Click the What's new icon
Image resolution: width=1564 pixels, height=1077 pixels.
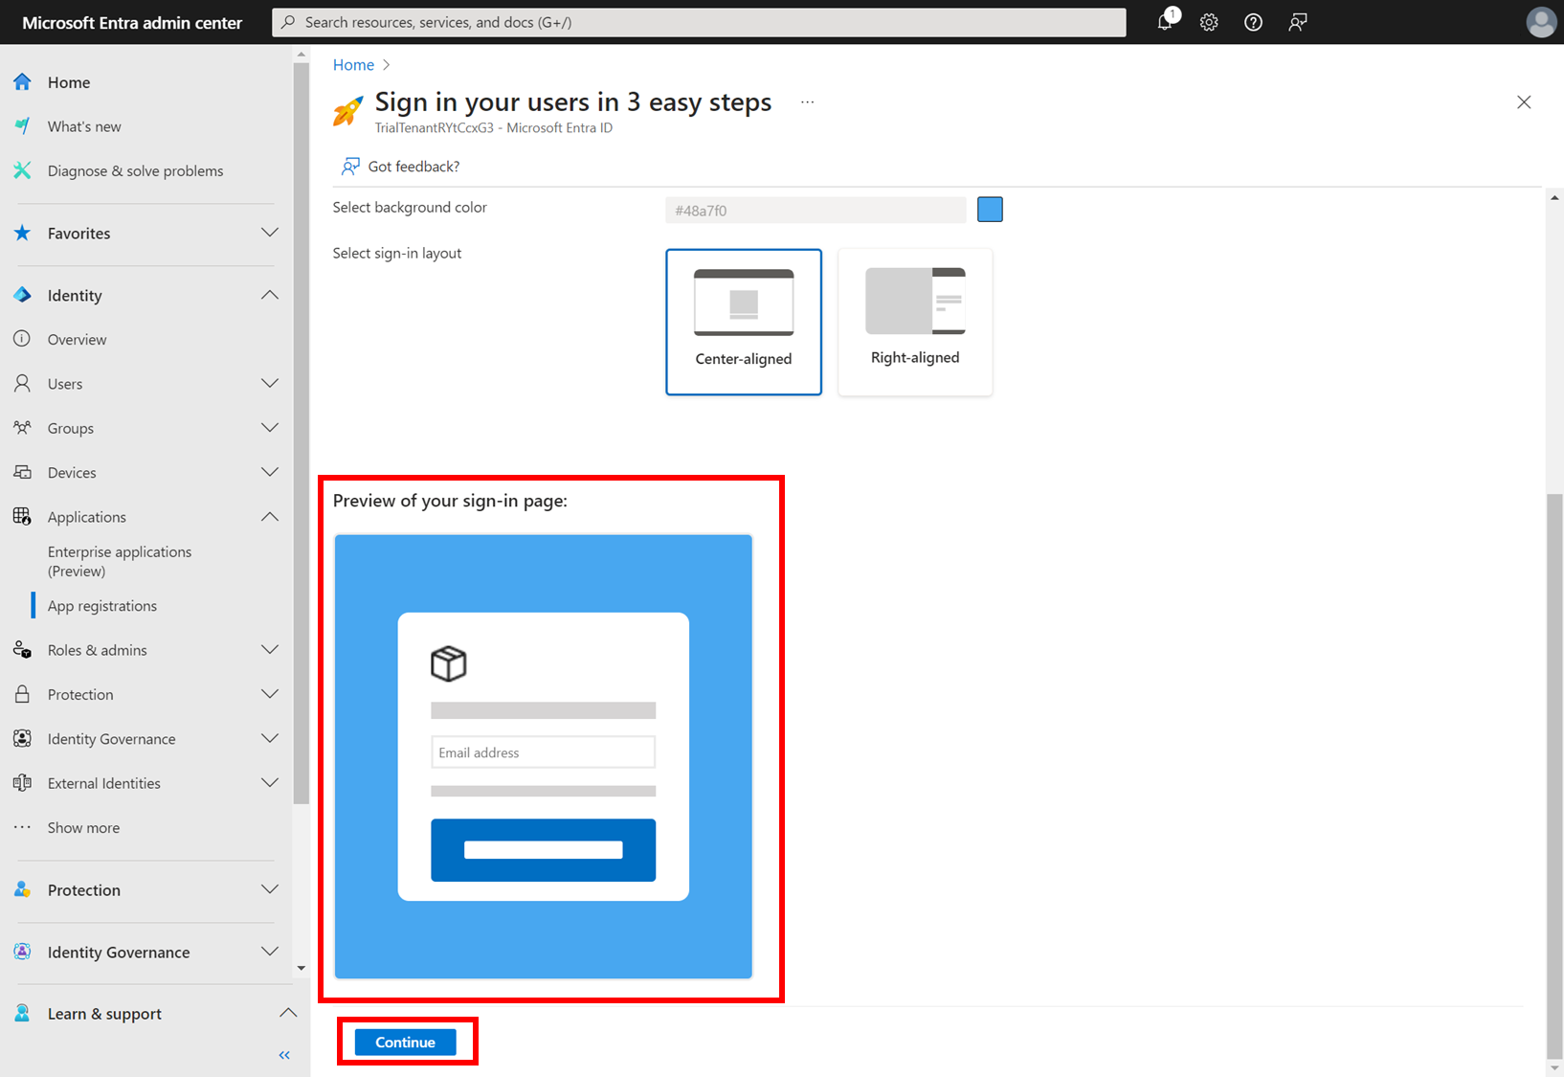(22, 126)
